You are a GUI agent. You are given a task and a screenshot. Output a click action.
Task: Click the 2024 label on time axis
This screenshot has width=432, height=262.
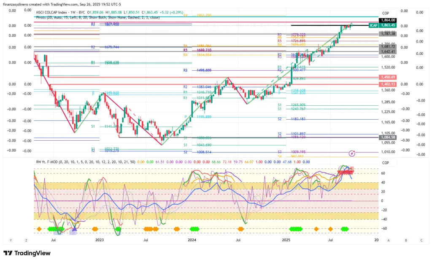click(x=192, y=240)
